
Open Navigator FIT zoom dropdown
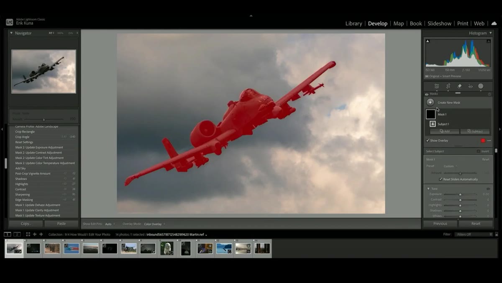coord(51,33)
